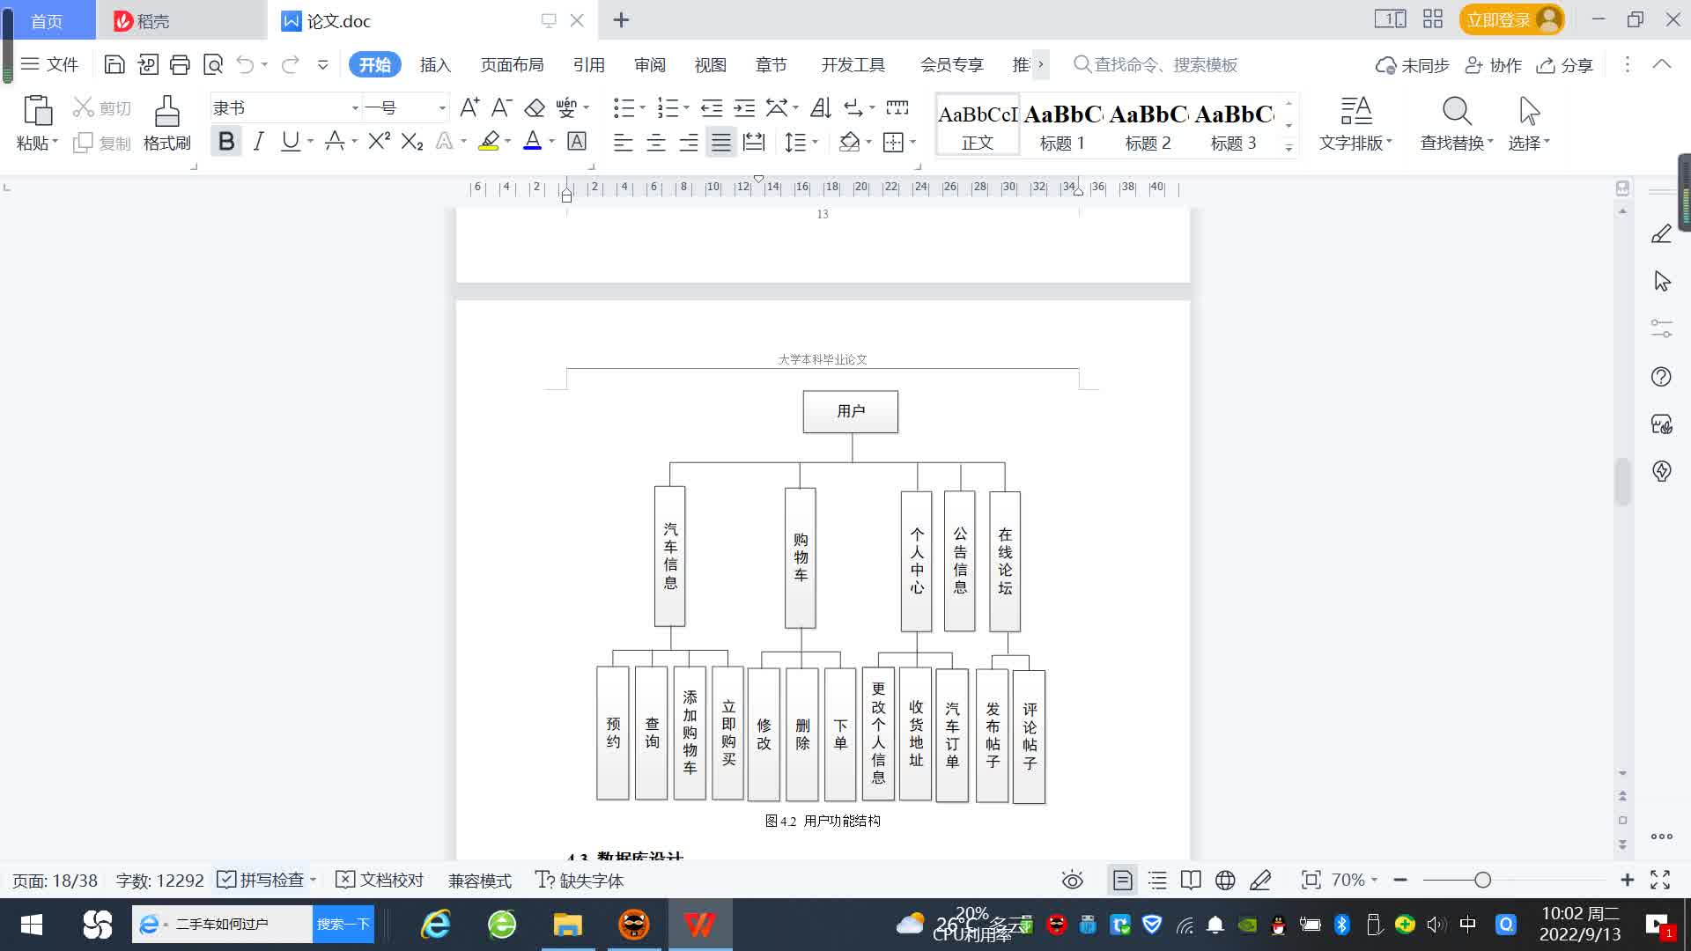Image resolution: width=1691 pixels, height=951 pixels.
Task: Expand underline style dropdown arrow
Action: 310,141
